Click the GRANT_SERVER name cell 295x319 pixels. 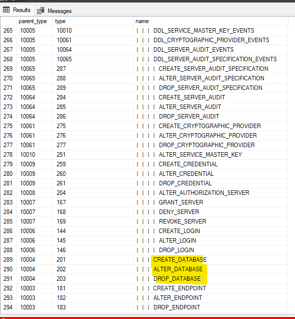(x=211, y=202)
